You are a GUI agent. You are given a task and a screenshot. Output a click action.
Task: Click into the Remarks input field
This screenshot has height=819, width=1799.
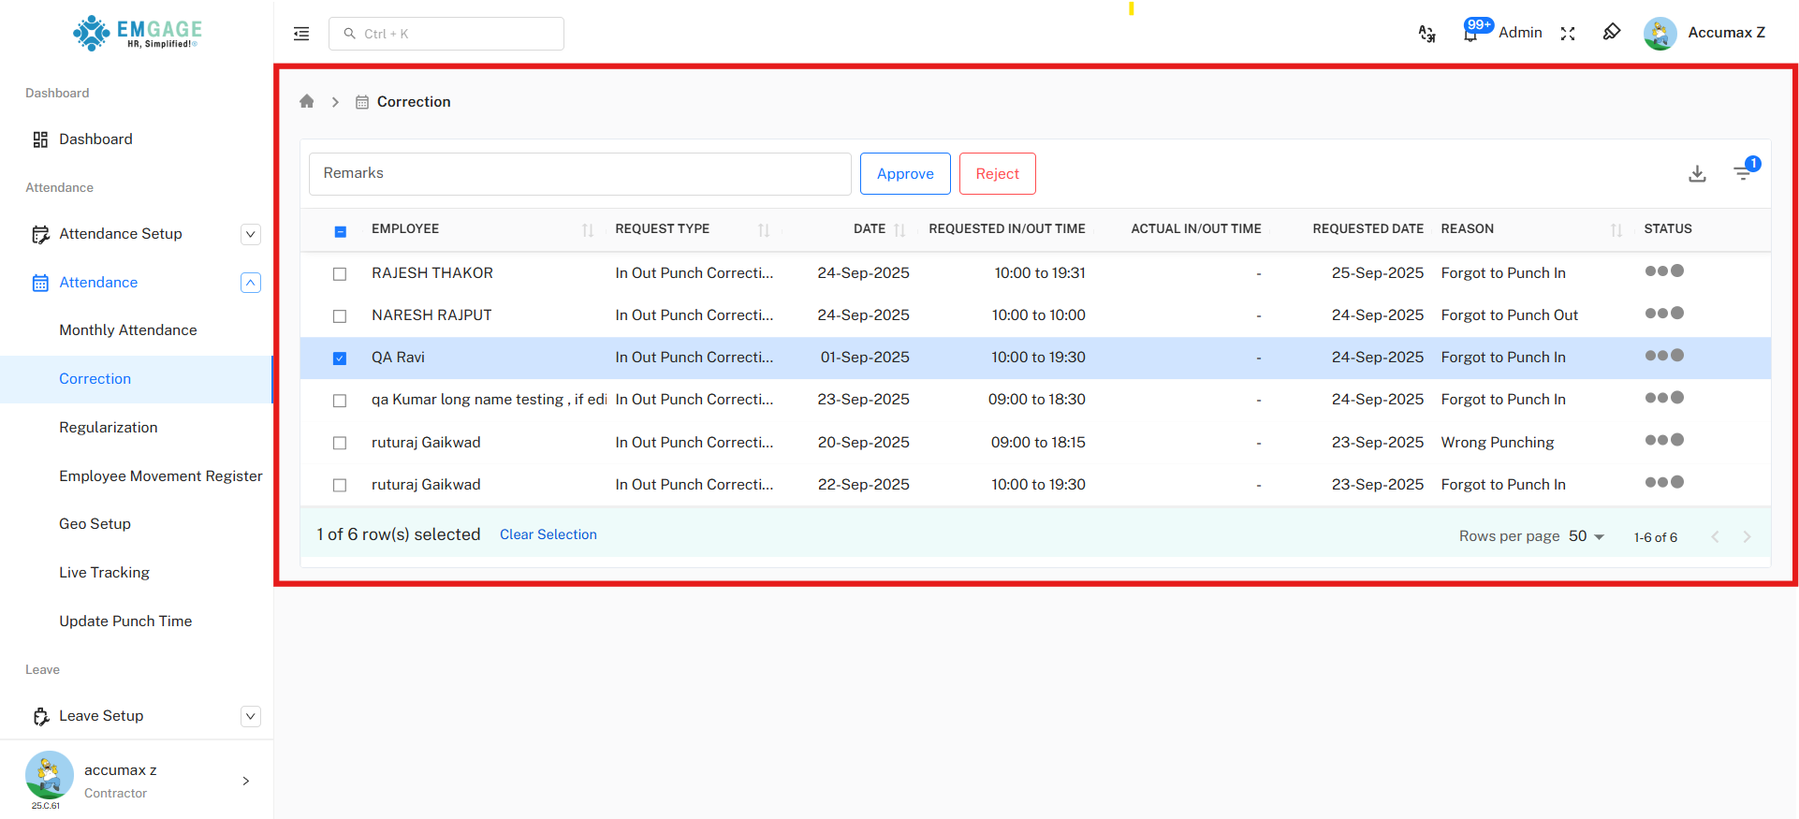point(579,174)
